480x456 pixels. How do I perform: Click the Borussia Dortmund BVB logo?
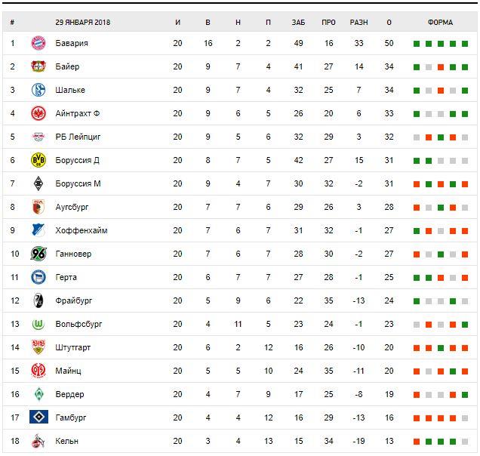click(38, 160)
